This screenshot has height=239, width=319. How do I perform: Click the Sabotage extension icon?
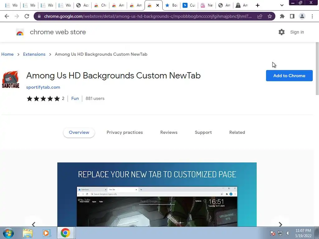11,80
